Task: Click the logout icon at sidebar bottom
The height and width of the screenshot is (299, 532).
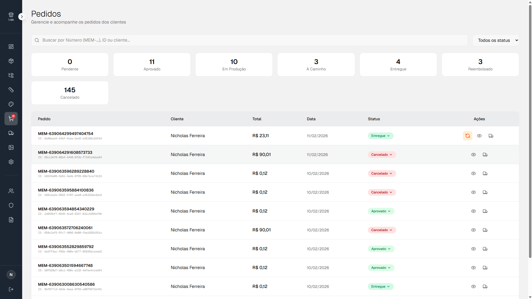Action: (x=11, y=289)
